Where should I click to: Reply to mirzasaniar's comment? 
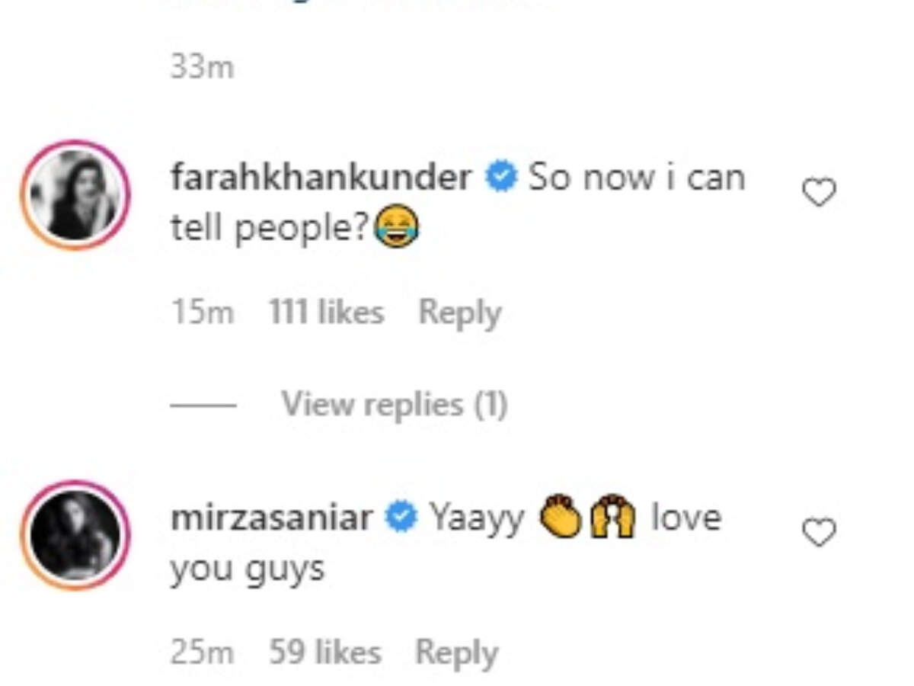tap(456, 652)
